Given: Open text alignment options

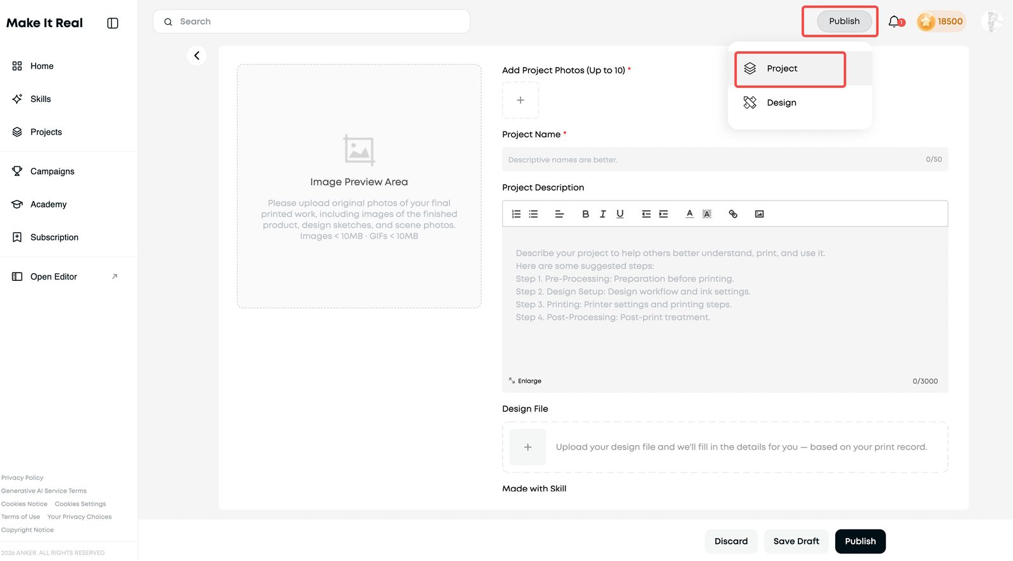Looking at the screenshot, I should [559, 214].
